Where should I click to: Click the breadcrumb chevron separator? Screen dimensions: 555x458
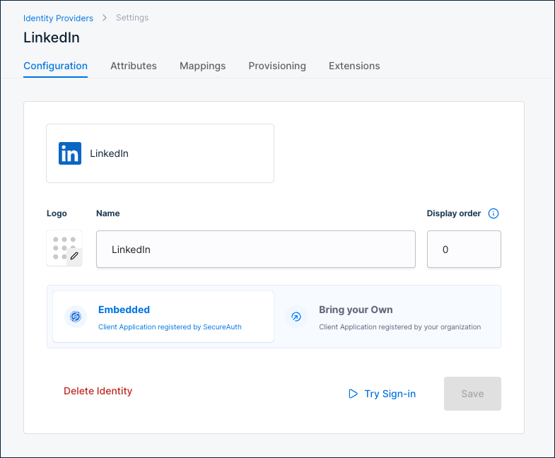pyautogui.click(x=105, y=18)
